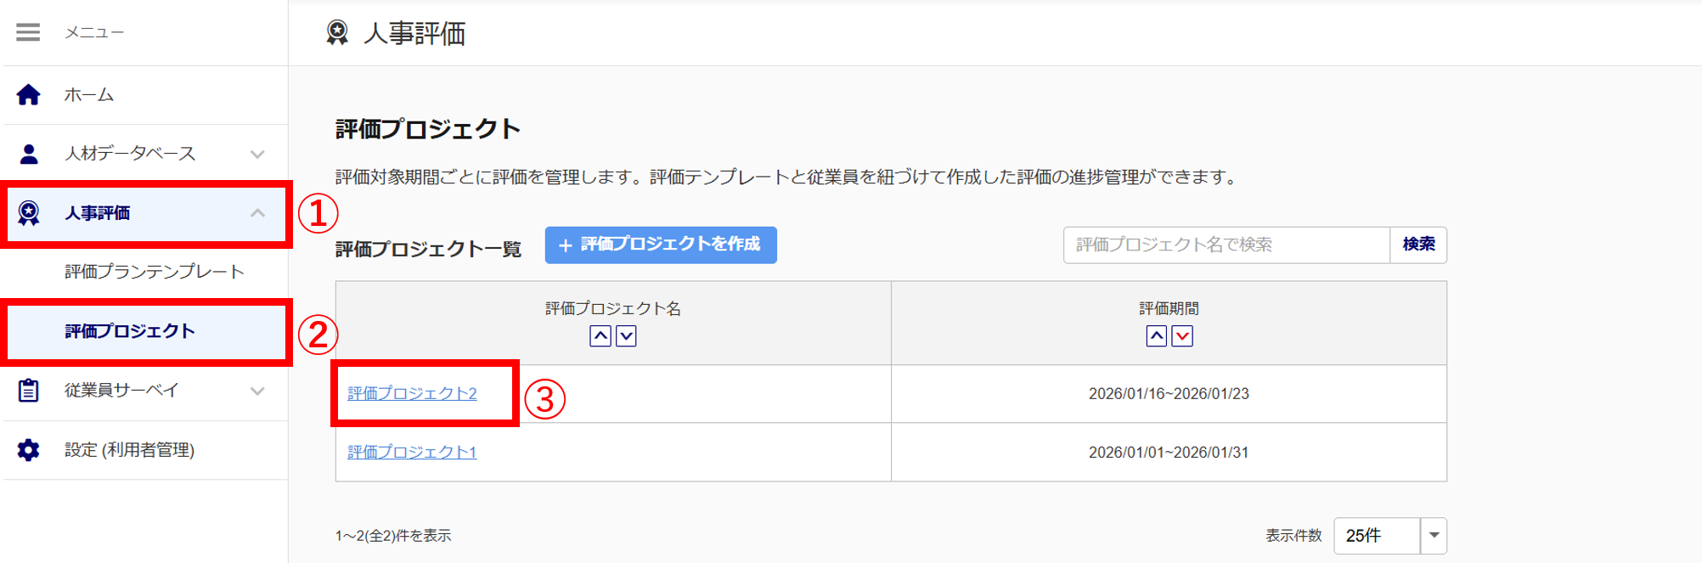The width and height of the screenshot is (1702, 563).
Task: Sort 評価期間 column descending
Action: [x=1182, y=336]
